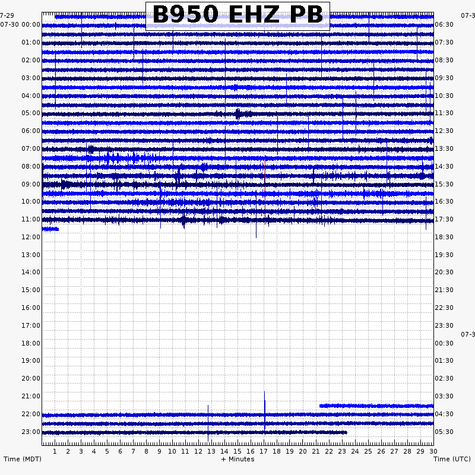Screen dimensions: 475x475
Task: Select the 02:00 MDT row label
Action: click(31, 60)
